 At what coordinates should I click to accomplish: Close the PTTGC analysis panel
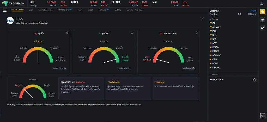click(x=202, y=18)
